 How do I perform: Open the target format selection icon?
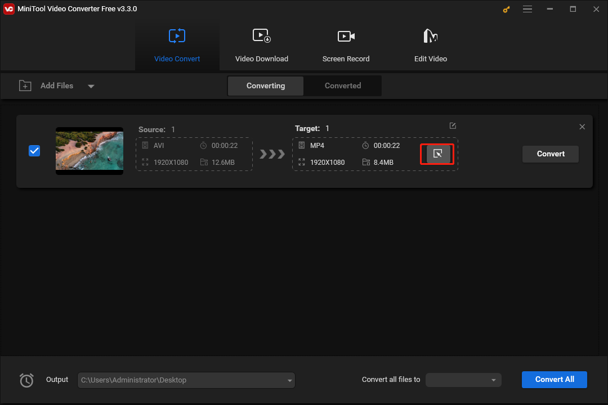coord(437,154)
